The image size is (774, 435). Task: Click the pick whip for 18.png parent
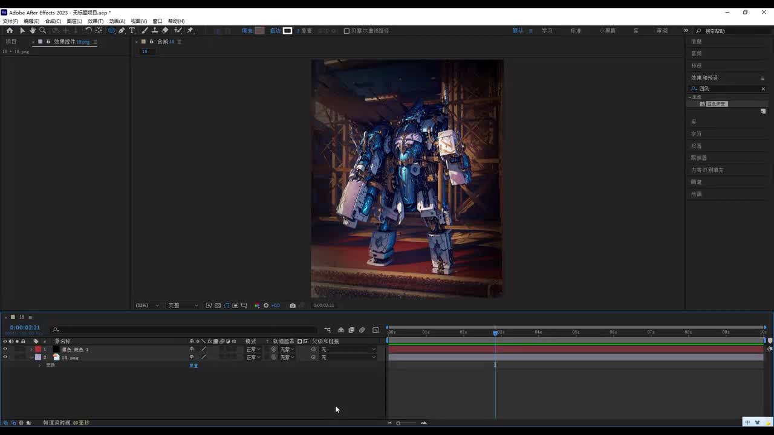pos(314,358)
